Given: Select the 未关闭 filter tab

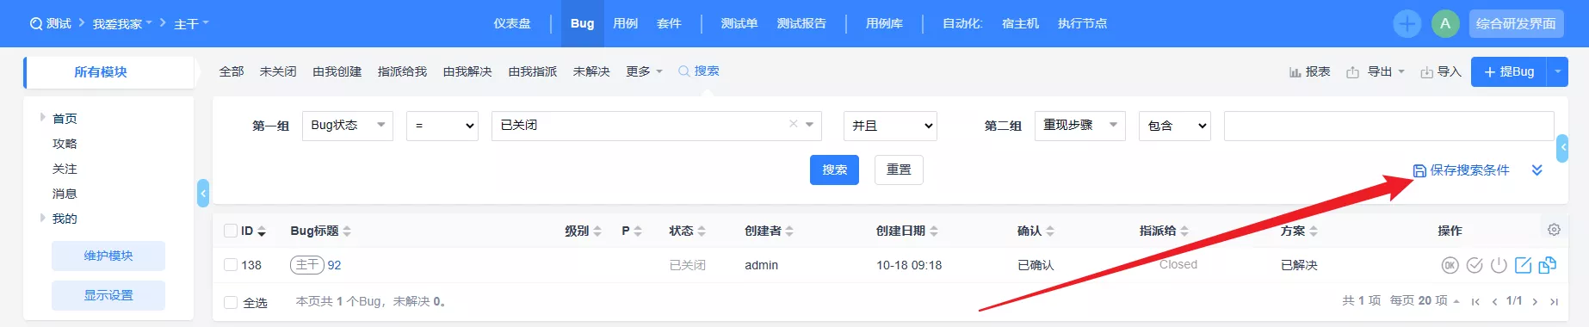Looking at the screenshot, I should pyautogui.click(x=278, y=72).
